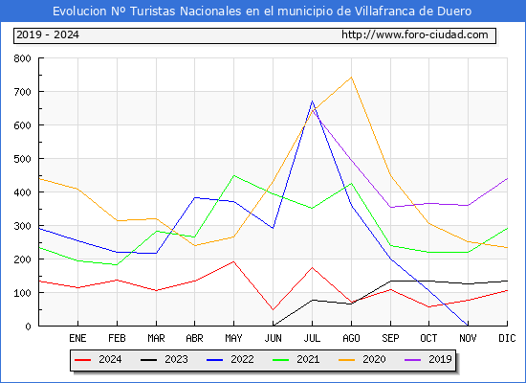Click the orange 2020 point at FEB
526x383 pixels.
coord(117,221)
